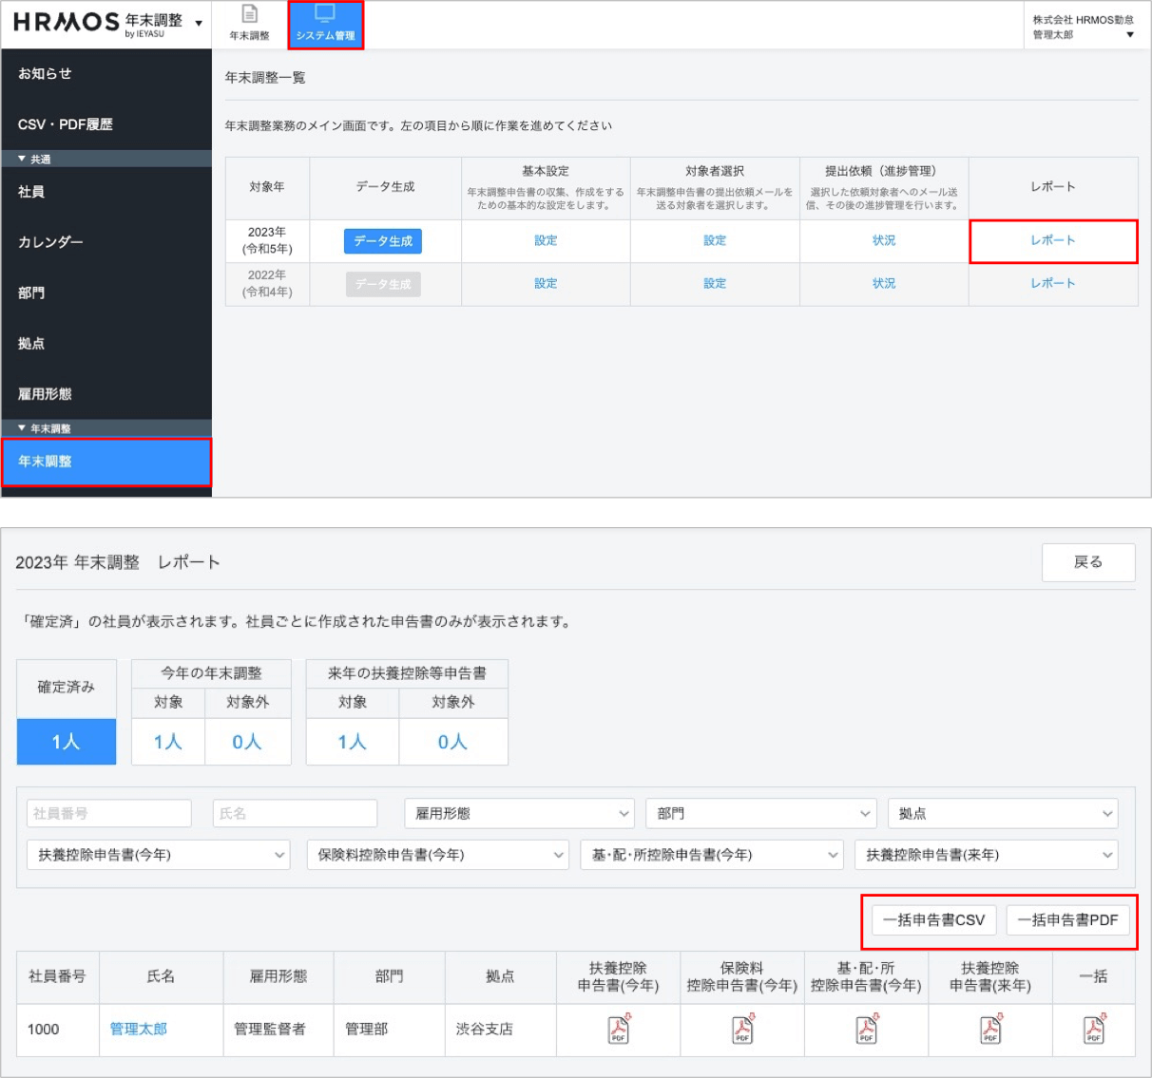Download the 一括 PDF icon in row 1000
The width and height of the screenshot is (1152, 1078).
point(1093,1030)
